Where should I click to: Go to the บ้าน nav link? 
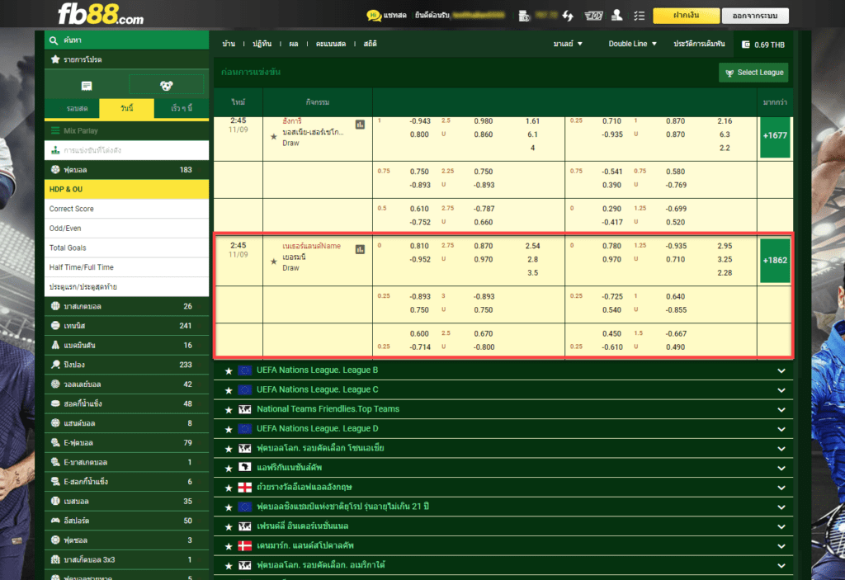(x=229, y=44)
